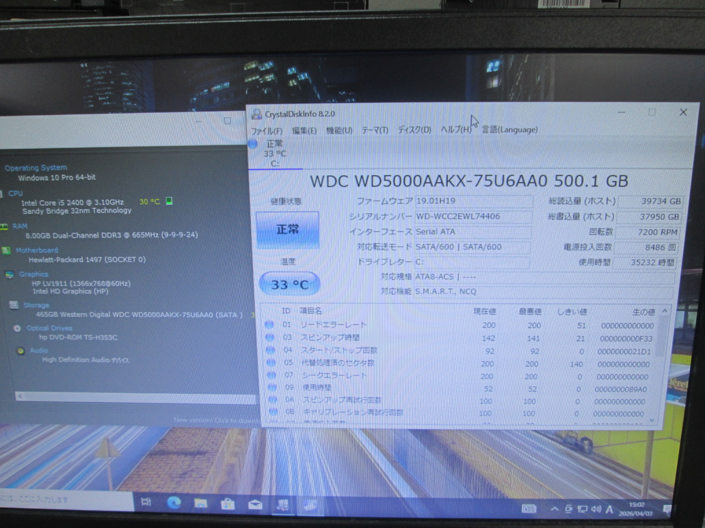Click the network status tray icon
The height and width of the screenshot is (528, 705).
pyautogui.click(x=583, y=509)
